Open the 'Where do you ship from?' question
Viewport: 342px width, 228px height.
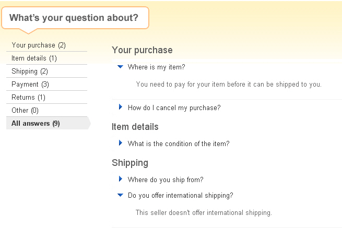pyautogui.click(x=166, y=180)
